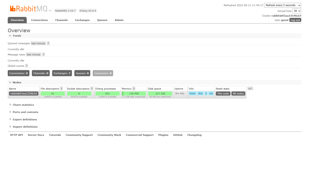Switch to the Exchanges tab

click(82, 20)
